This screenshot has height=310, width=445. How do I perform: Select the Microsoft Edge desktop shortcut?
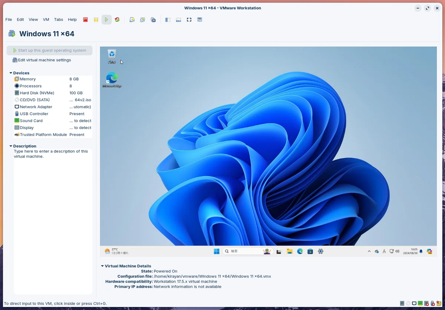click(x=112, y=80)
